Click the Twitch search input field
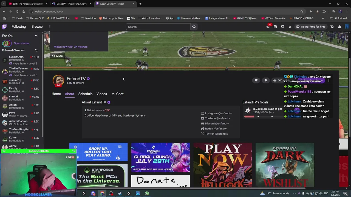The width and height of the screenshot is (351, 197). 158,27
